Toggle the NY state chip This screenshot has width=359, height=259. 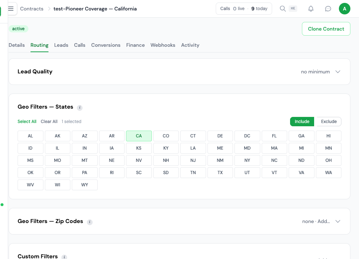(x=247, y=160)
